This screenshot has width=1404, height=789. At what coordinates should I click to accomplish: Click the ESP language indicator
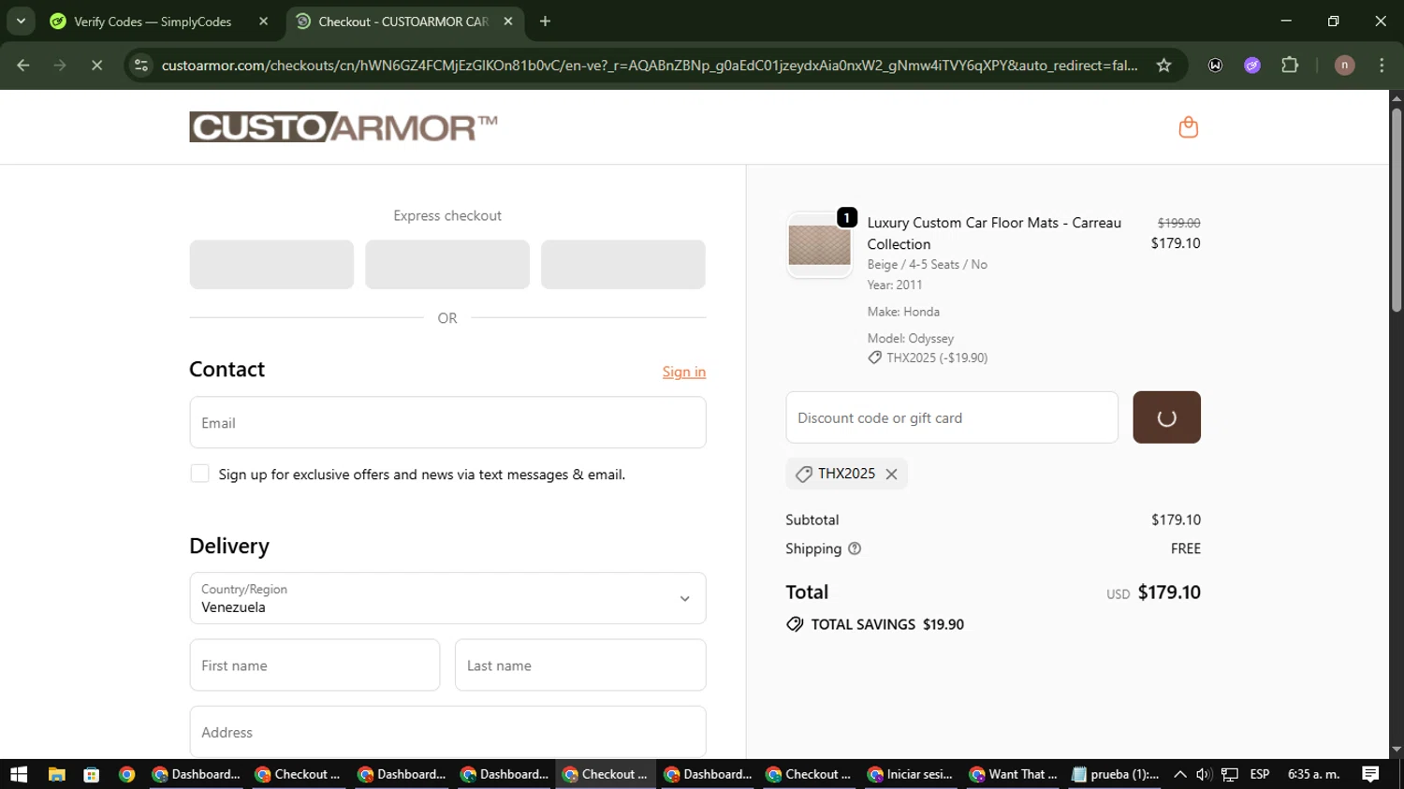click(x=1260, y=774)
